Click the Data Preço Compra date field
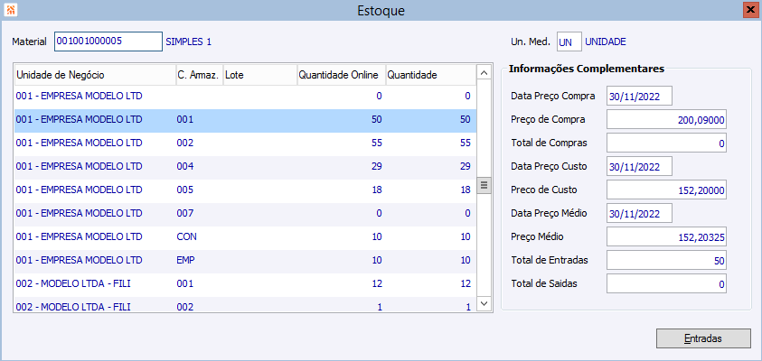The image size is (762, 361). 640,97
